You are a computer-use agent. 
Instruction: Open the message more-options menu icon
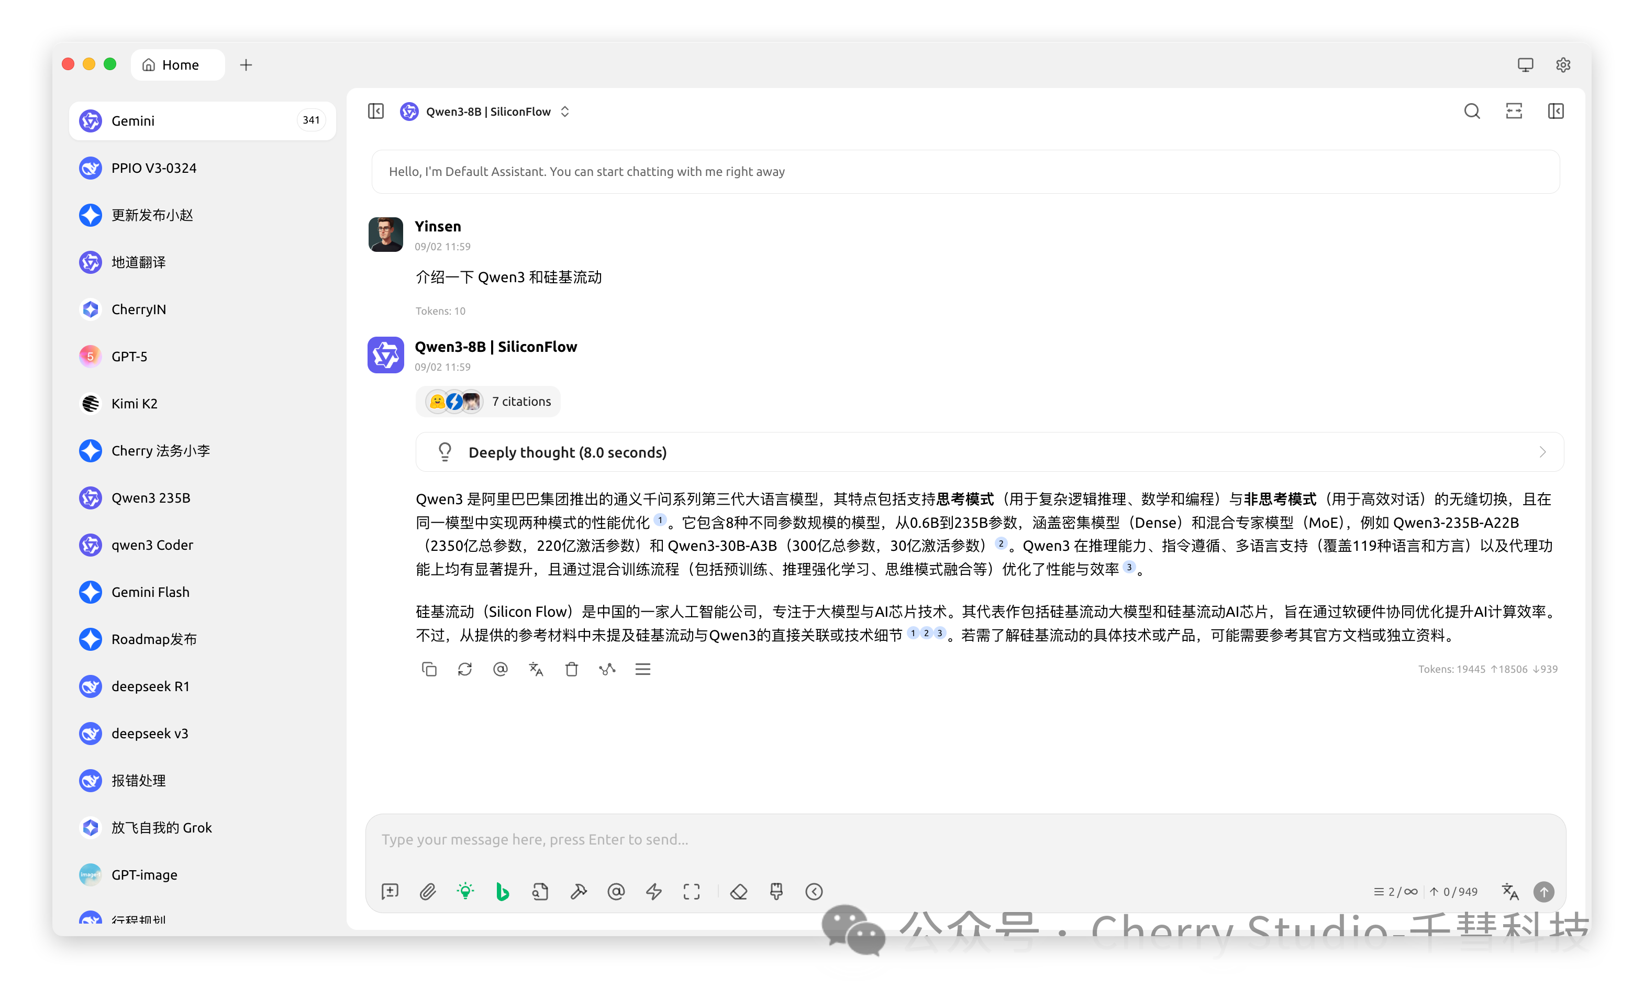642,669
